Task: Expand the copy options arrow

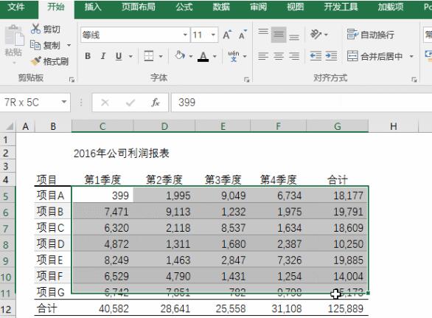Action: 69,45
